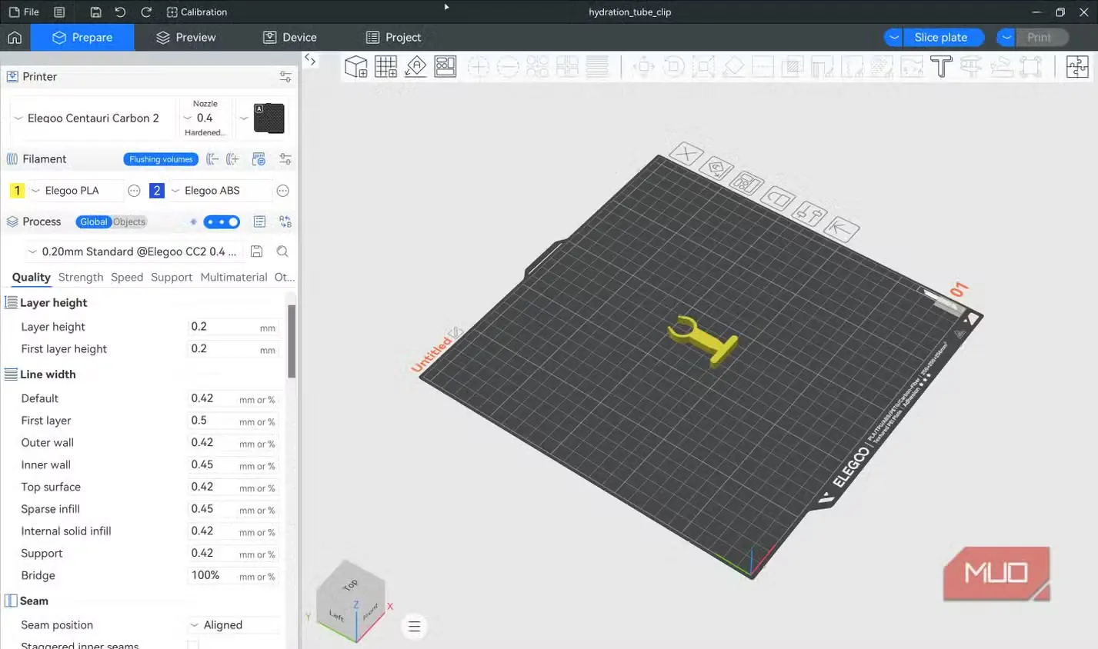Image resolution: width=1098 pixels, height=649 pixels.
Task: Click the remove filament icon
Action: coord(212,159)
